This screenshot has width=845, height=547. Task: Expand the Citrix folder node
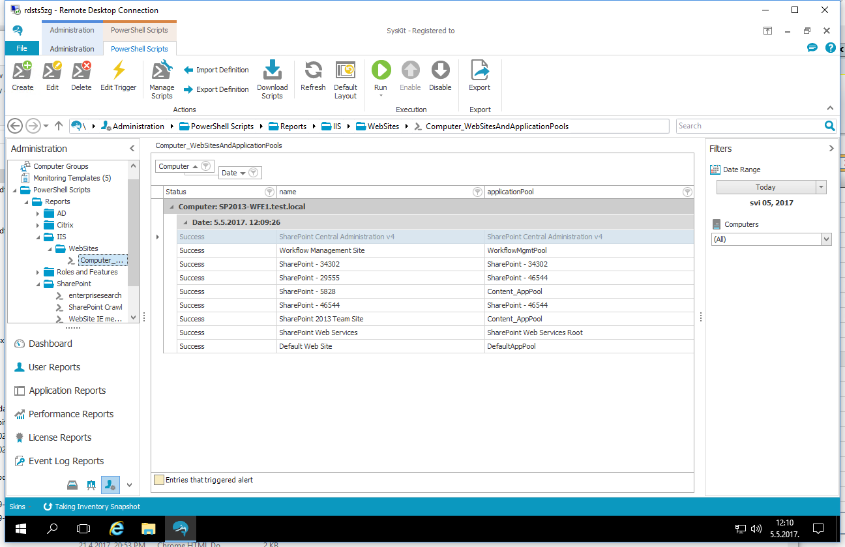point(38,225)
